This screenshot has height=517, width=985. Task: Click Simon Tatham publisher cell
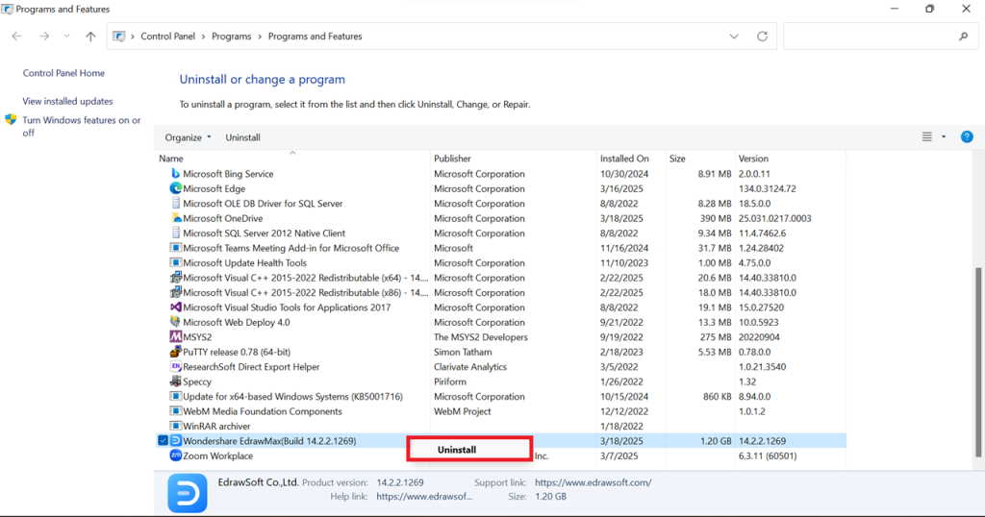pos(463,352)
